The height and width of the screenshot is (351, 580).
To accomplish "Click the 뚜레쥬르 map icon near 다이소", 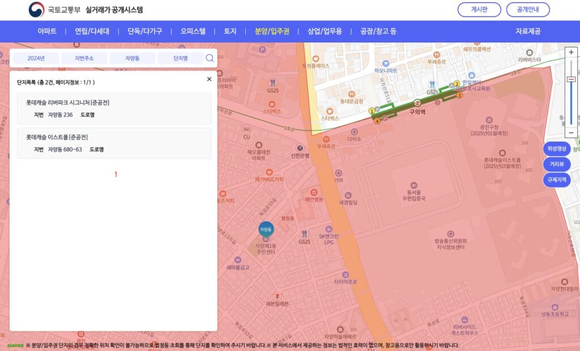I will click(x=326, y=139).
